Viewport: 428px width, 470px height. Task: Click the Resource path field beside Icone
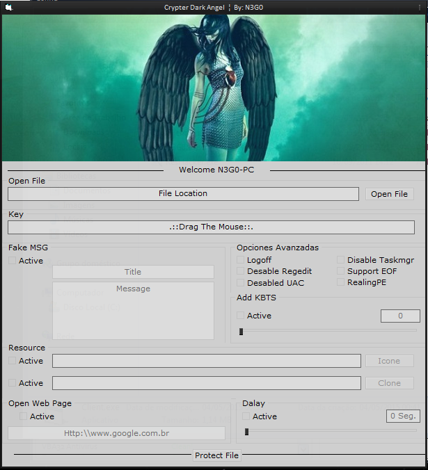tap(207, 361)
